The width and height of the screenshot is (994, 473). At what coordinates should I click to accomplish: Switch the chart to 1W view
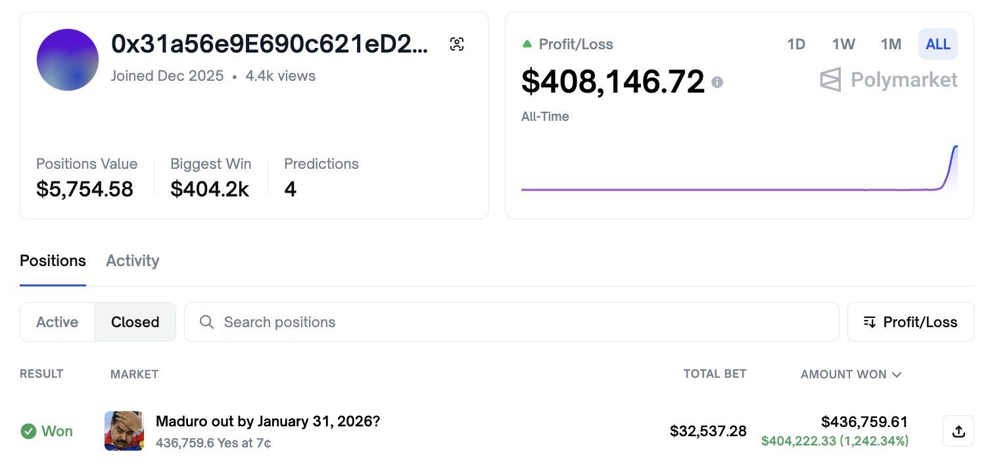coord(843,44)
